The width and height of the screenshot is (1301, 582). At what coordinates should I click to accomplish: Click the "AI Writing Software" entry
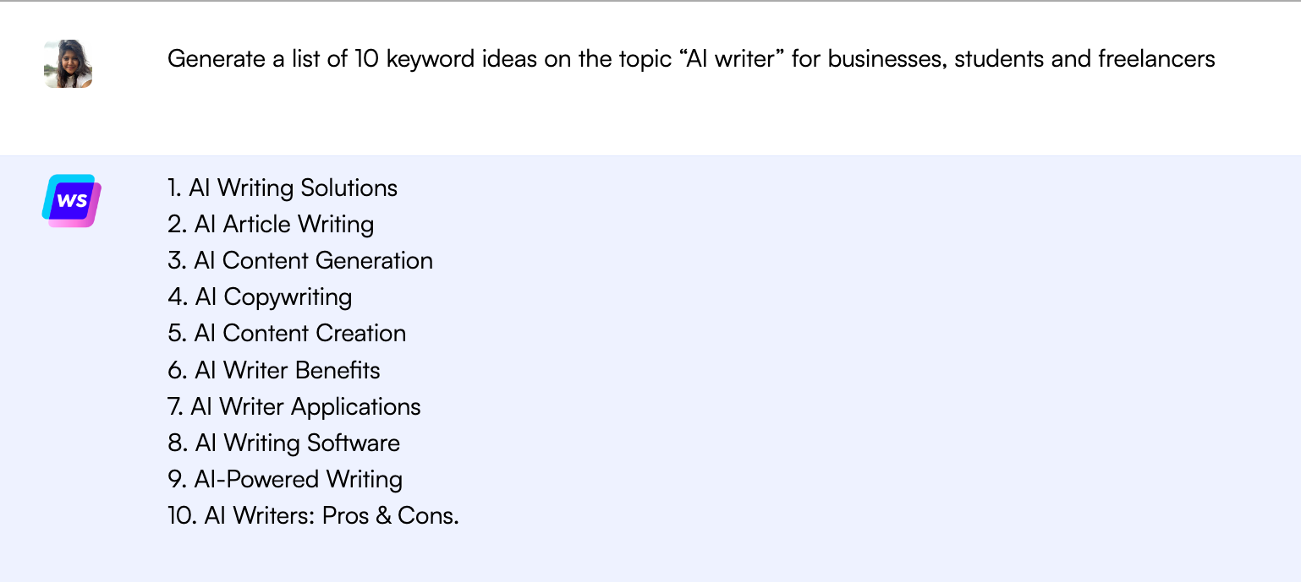[284, 443]
